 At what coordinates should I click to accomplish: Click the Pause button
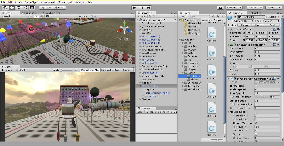pyautogui.click(x=141, y=8)
